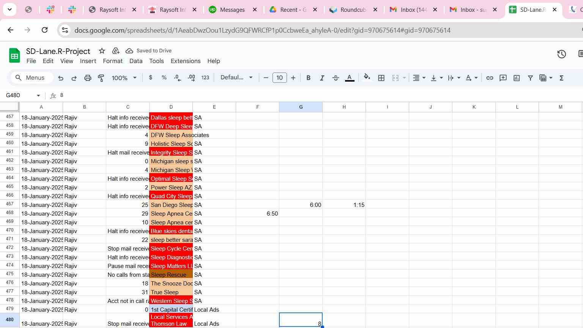
Task: Click the font size field
Action: 280,78
